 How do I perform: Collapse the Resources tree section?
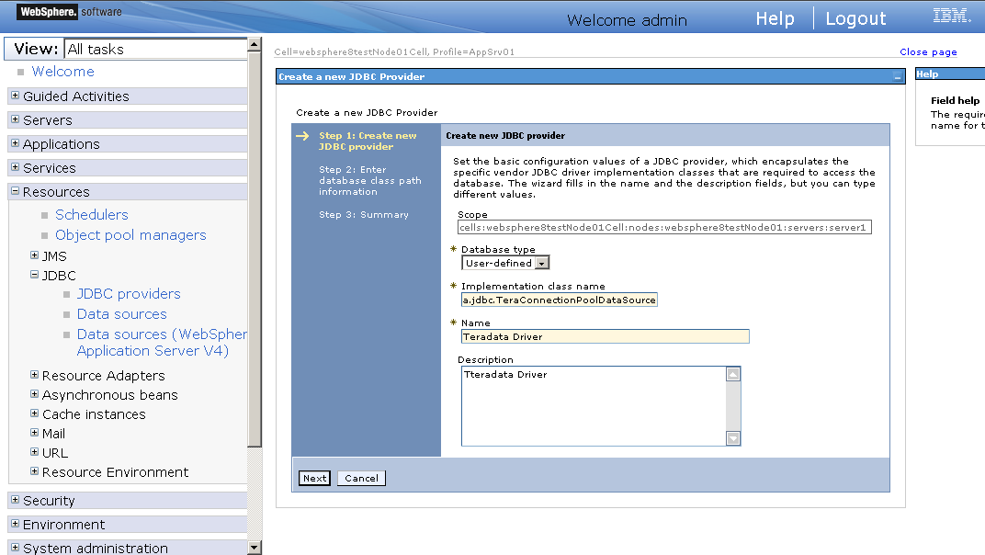(x=14, y=191)
